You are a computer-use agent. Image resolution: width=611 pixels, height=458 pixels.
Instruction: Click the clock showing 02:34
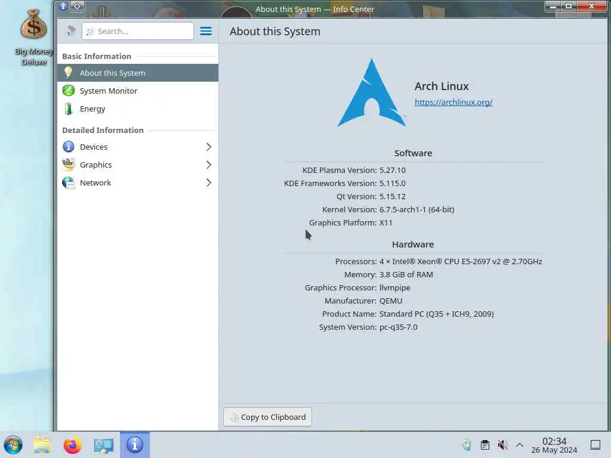pyautogui.click(x=554, y=445)
